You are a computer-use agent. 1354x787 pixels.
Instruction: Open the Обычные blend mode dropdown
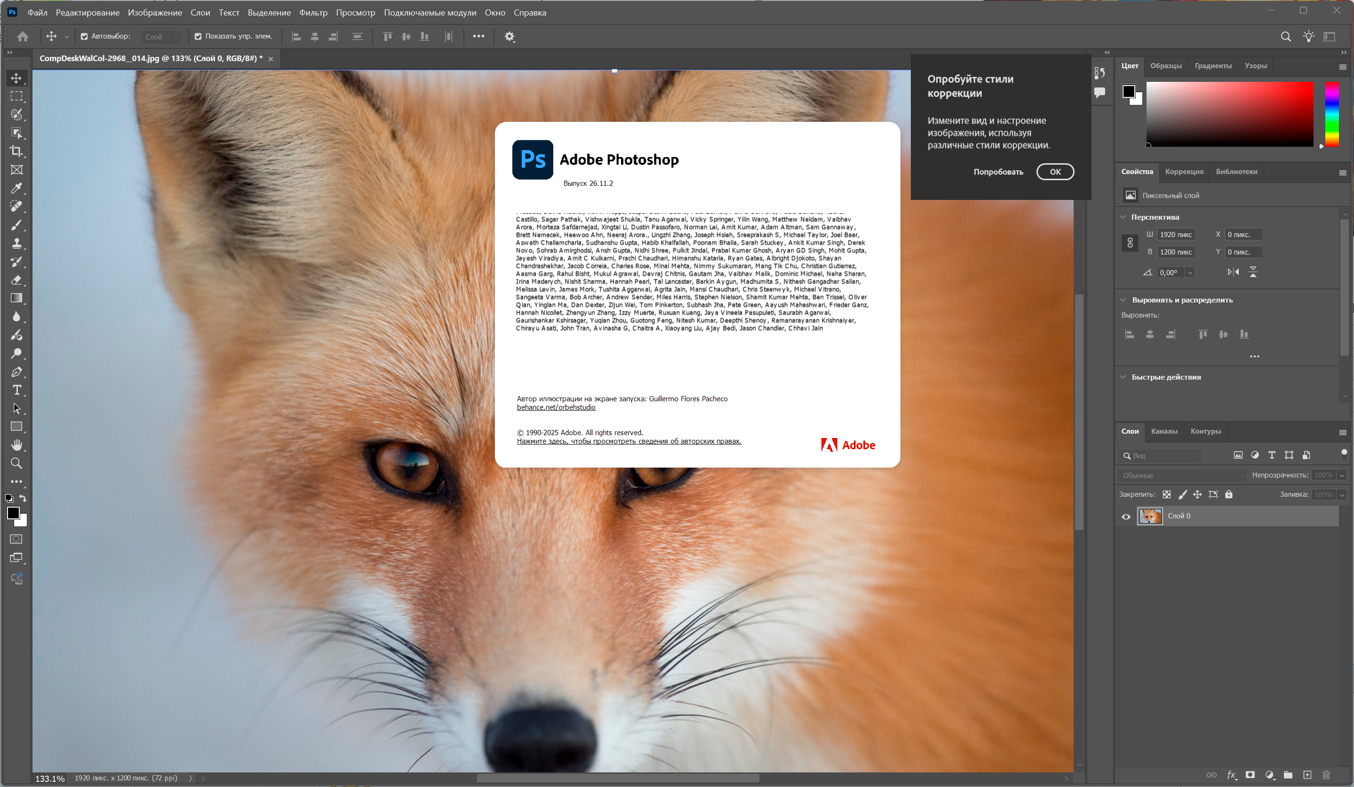click(1182, 476)
